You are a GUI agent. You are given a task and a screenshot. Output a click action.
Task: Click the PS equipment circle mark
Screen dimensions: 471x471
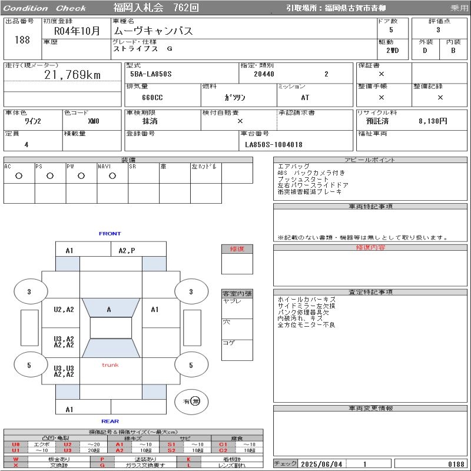pos(50,176)
